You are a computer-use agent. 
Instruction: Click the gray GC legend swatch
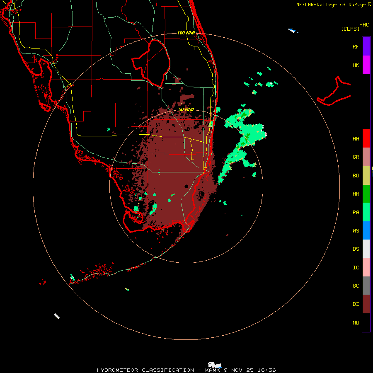(366, 286)
